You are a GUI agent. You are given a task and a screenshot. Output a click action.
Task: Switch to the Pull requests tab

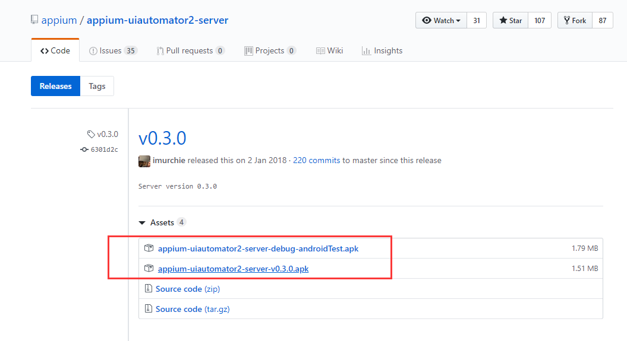point(190,51)
